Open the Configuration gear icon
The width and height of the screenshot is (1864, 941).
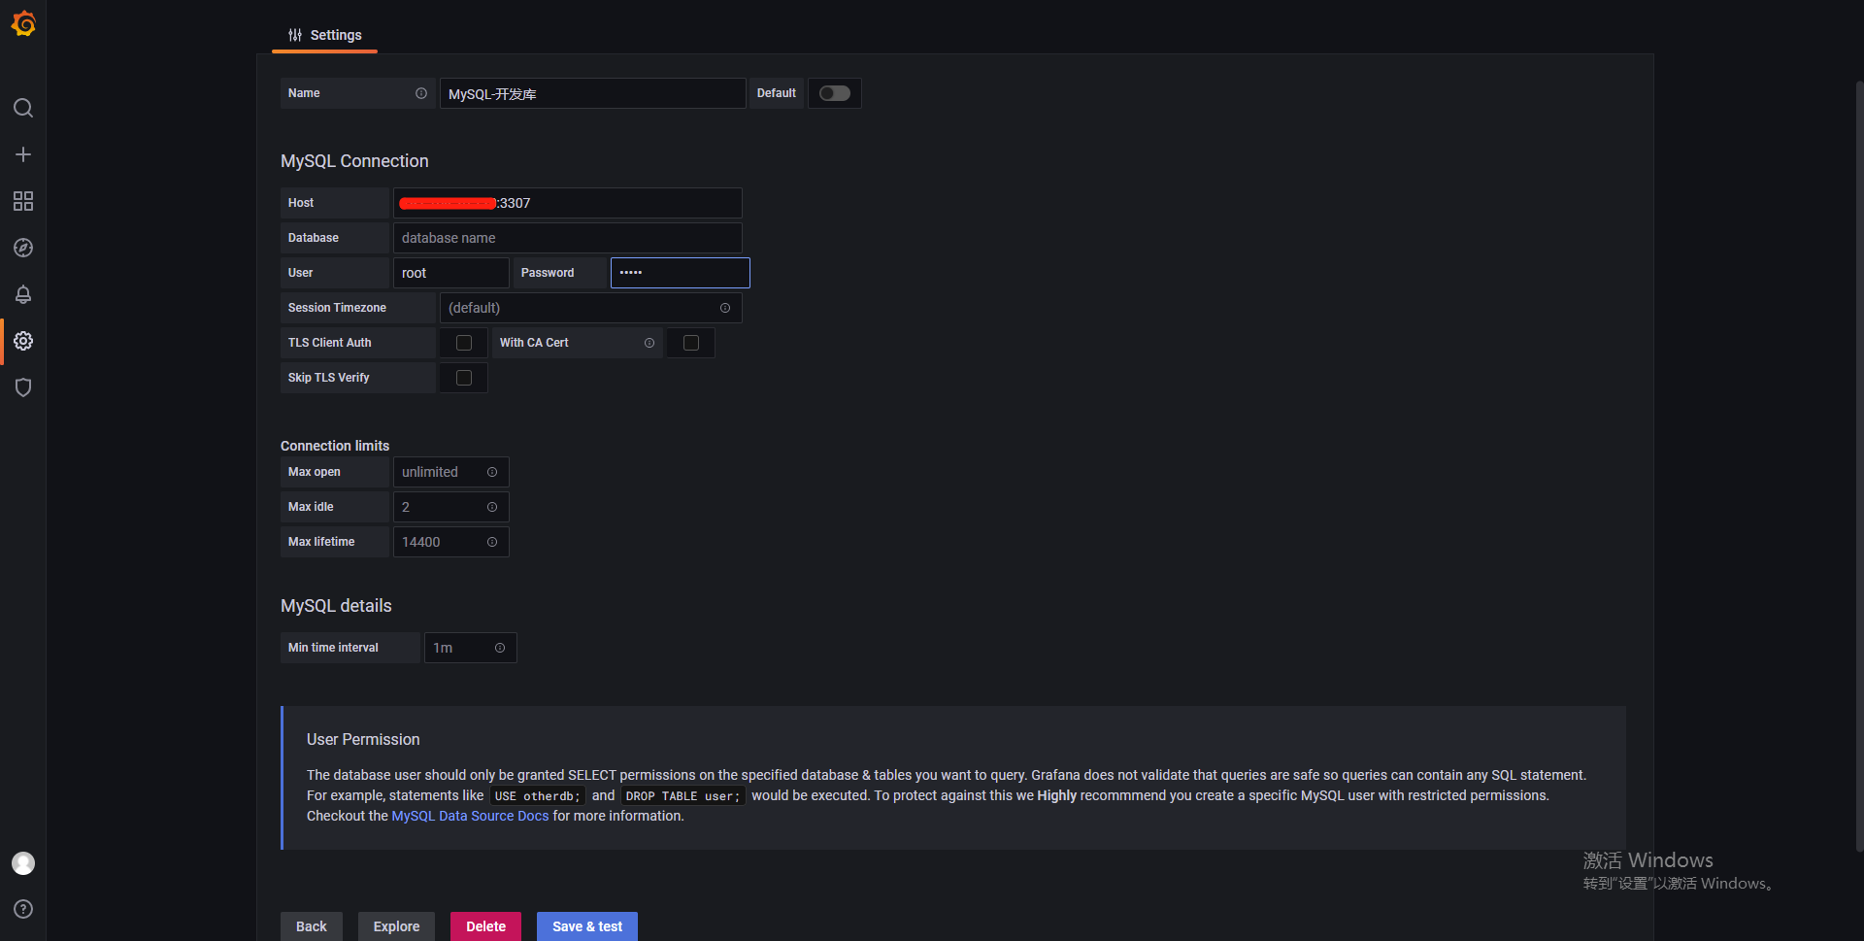(x=23, y=341)
